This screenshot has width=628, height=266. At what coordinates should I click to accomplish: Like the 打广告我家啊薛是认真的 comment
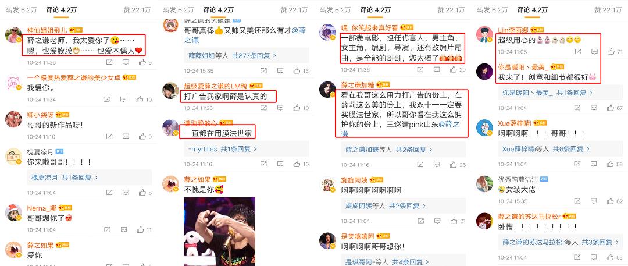click(297, 108)
